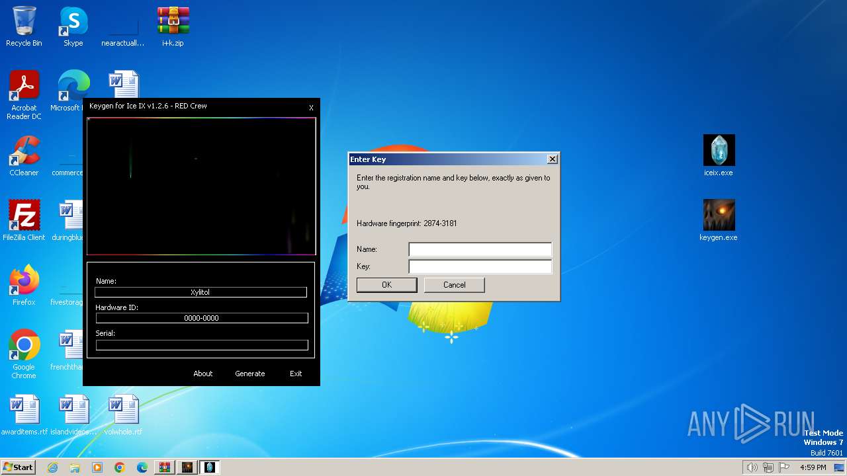Click OK in Enter Key dialog
The width and height of the screenshot is (847, 476).
click(387, 285)
